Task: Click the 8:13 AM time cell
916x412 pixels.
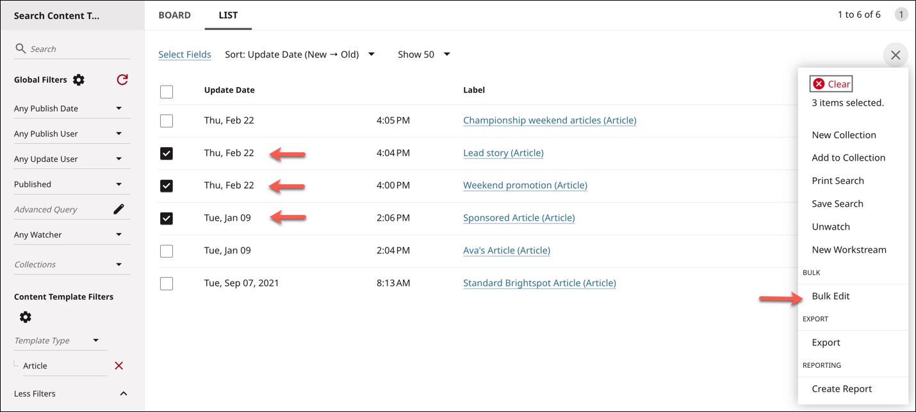Action: pos(393,283)
